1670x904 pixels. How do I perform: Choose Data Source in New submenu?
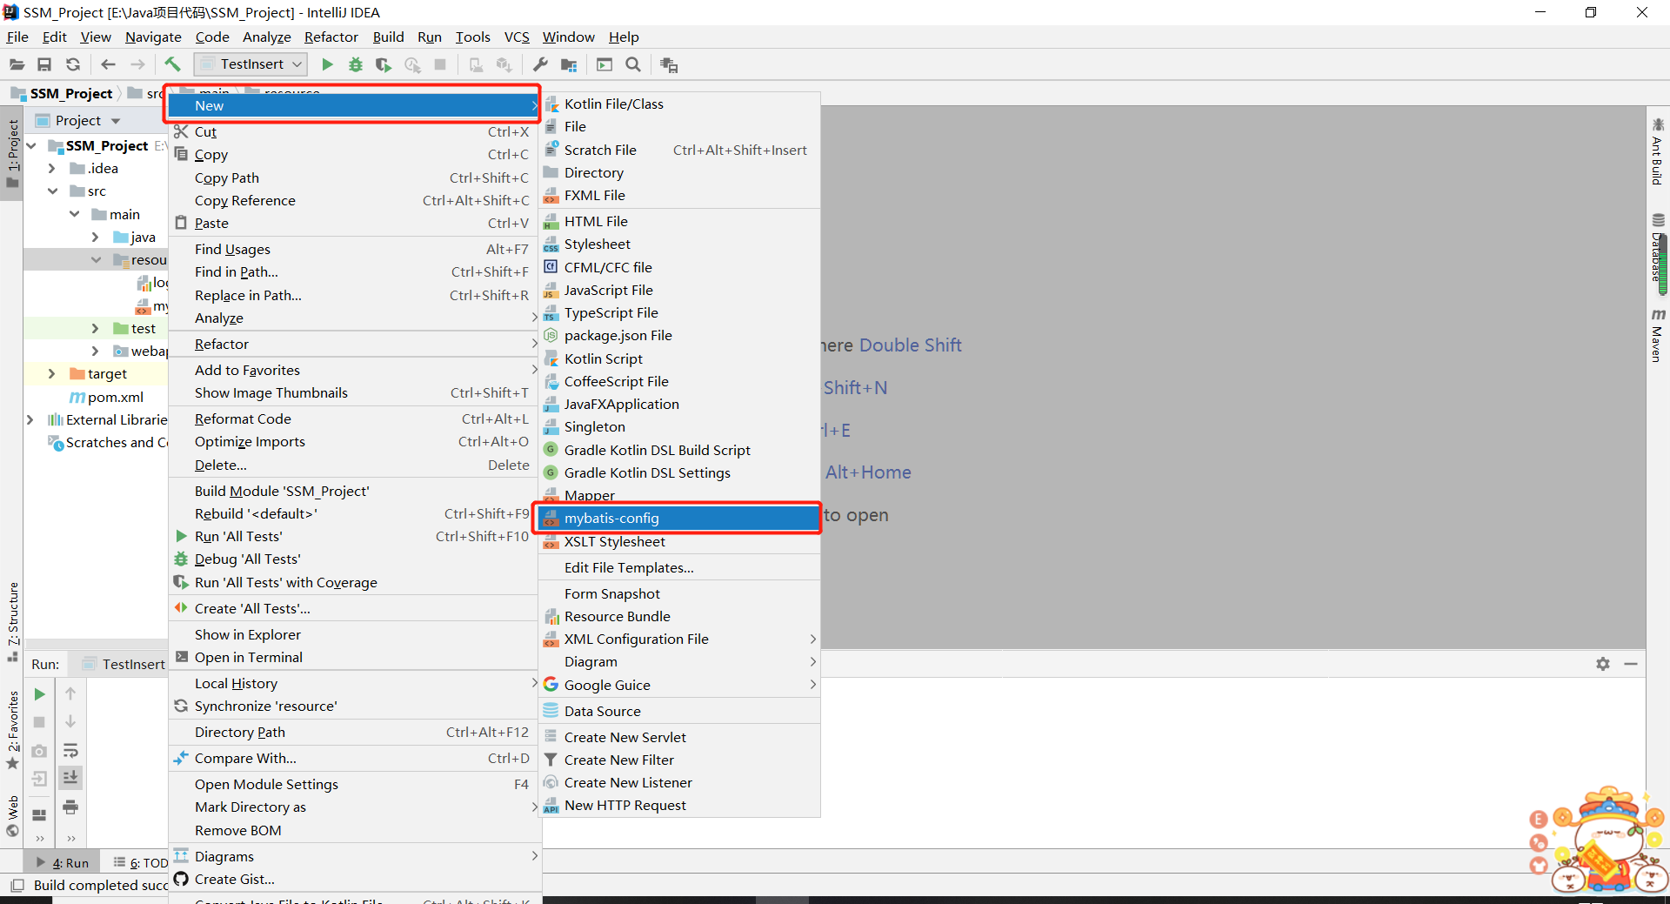point(679,711)
